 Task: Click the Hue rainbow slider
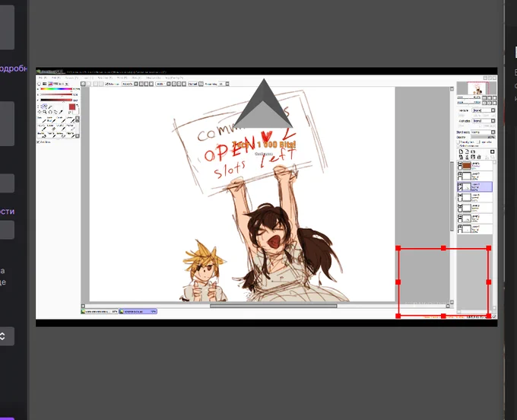[56, 89]
